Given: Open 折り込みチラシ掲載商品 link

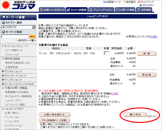Looking at the screenshot, I should 18,96.
